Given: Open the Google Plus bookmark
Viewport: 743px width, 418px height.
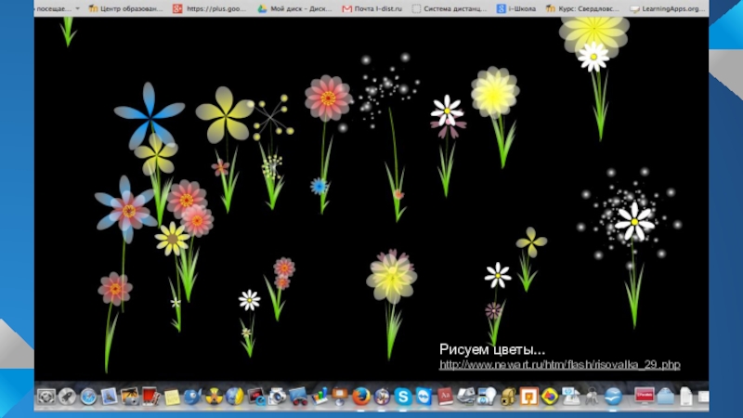Looking at the screenshot, I should (x=210, y=8).
